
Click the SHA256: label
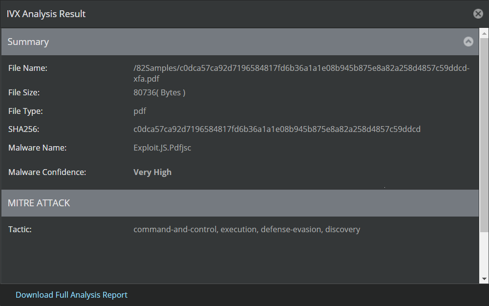point(24,129)
